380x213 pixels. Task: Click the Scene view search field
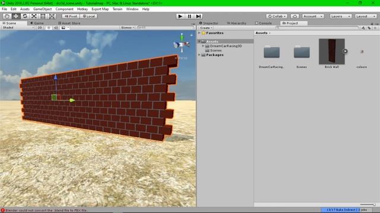[166, 28]
